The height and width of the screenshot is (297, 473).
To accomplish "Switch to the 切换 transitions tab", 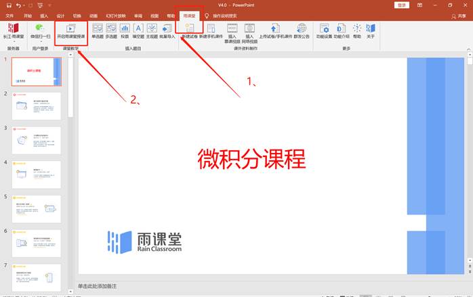I will [x=77, y=16].
